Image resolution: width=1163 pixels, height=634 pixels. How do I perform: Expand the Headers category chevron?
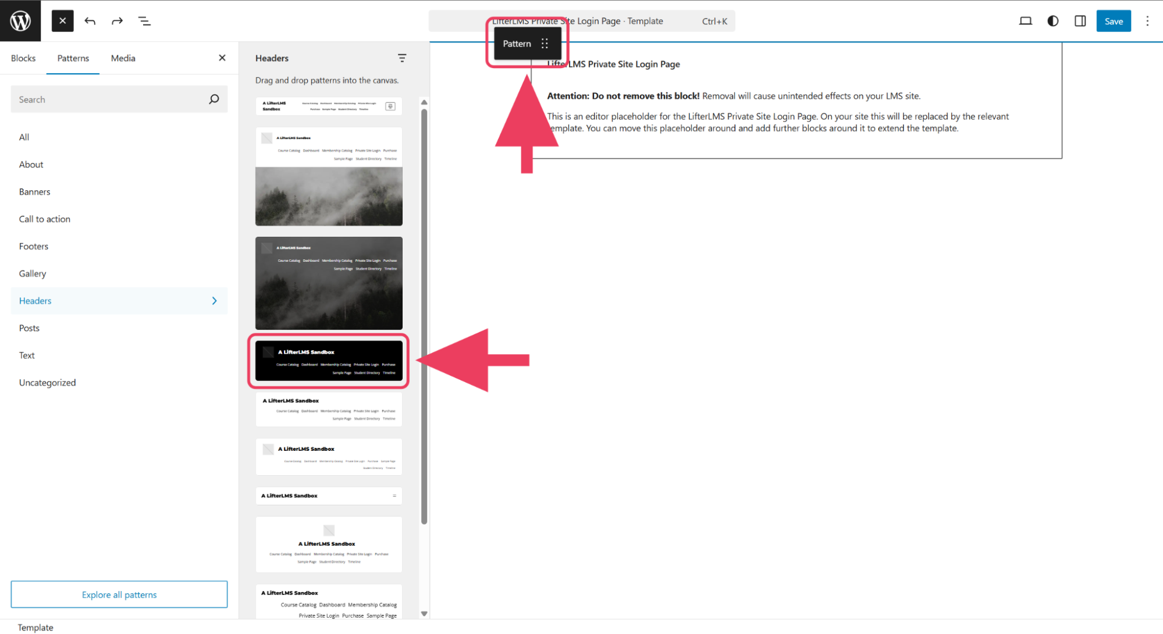[x=214, y=301]
